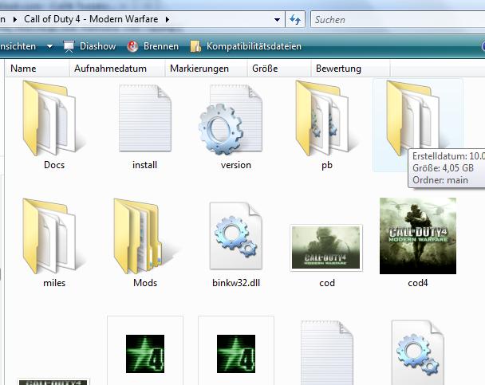Click the Brennen burn disc icon
Screen dimensions: 485x385
pyautogui.click(x=132, y=46)
